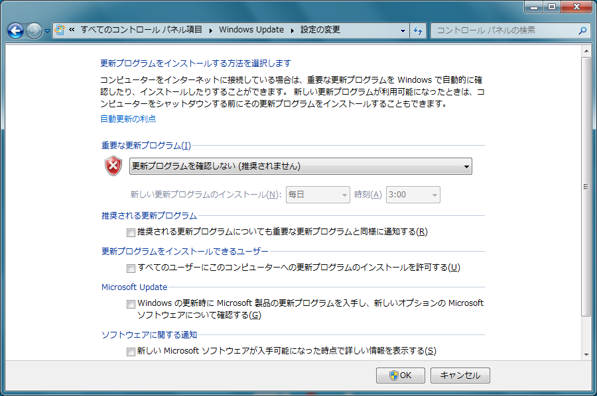Open the 毎日 install schedule dropdown
Screen dimensions: 597x396
pos(318,195)
